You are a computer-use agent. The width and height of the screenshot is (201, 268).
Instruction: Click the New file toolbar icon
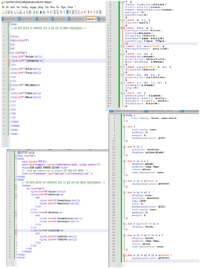pos(3,12)
